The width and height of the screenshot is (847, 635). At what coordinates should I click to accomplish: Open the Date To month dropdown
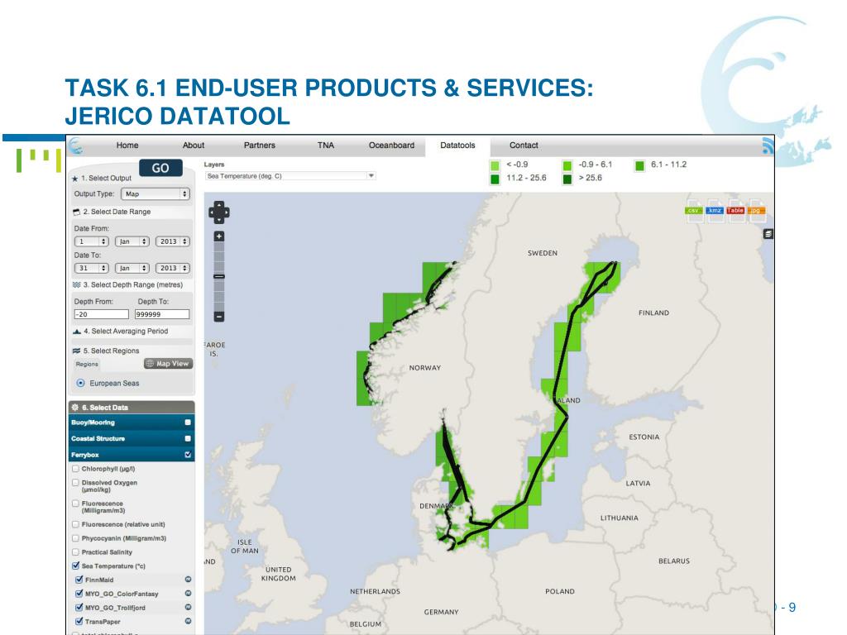pos(132,268)
